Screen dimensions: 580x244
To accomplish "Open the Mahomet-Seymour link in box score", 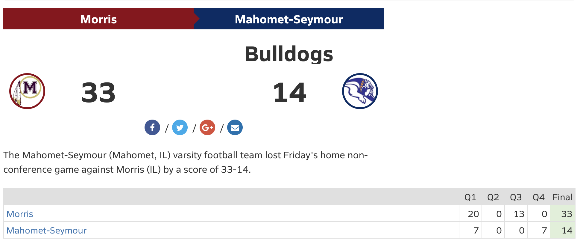I will coord(46,231).
